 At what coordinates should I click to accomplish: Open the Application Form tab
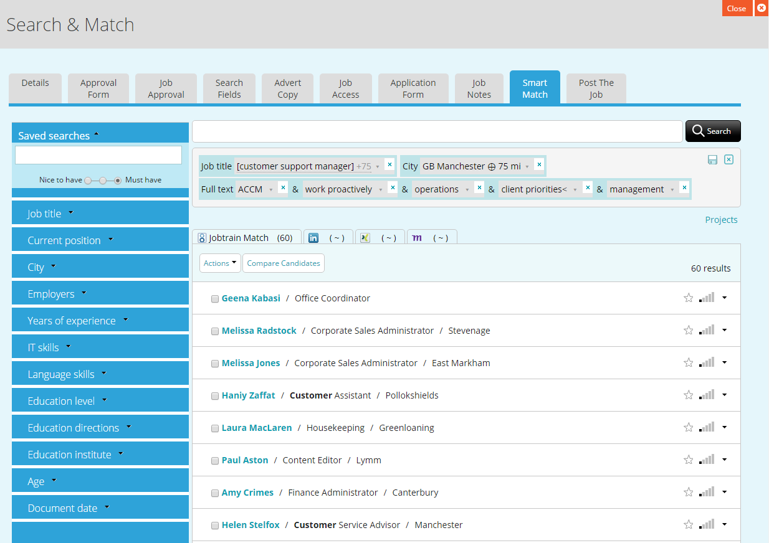pos(413,87)
